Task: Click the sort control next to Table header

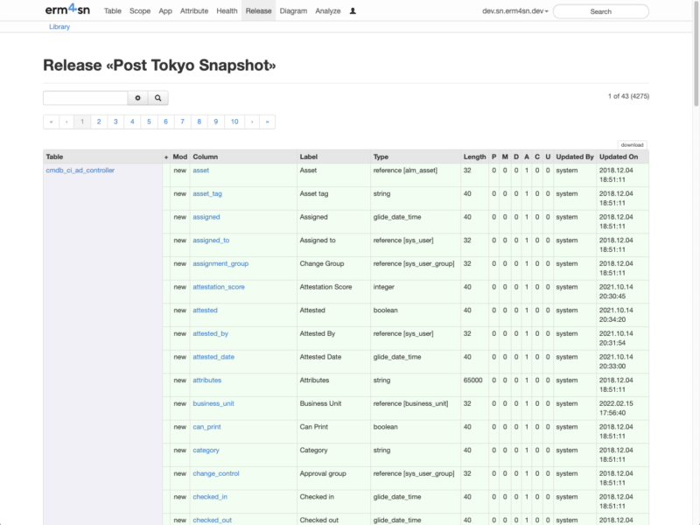Action: (165, 157)
